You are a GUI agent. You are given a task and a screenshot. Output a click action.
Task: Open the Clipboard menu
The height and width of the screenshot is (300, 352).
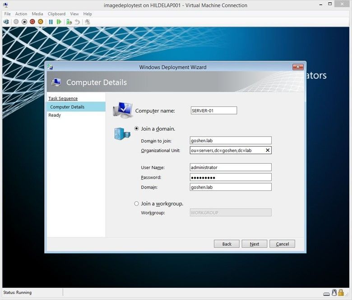point(56,14)
